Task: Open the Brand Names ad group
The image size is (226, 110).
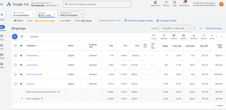Action: tap(32, 56)
